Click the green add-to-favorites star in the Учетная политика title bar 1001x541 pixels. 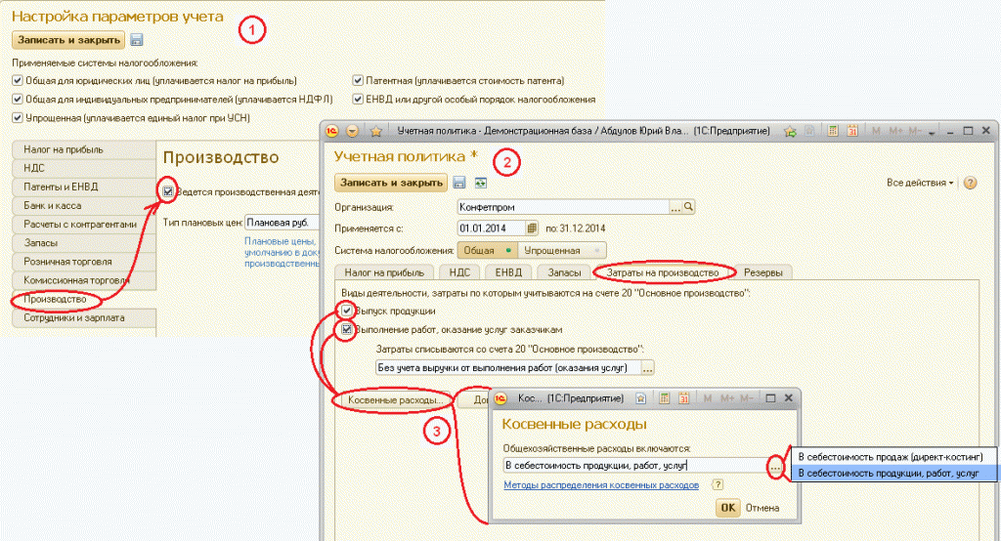[x=790, y=131]
